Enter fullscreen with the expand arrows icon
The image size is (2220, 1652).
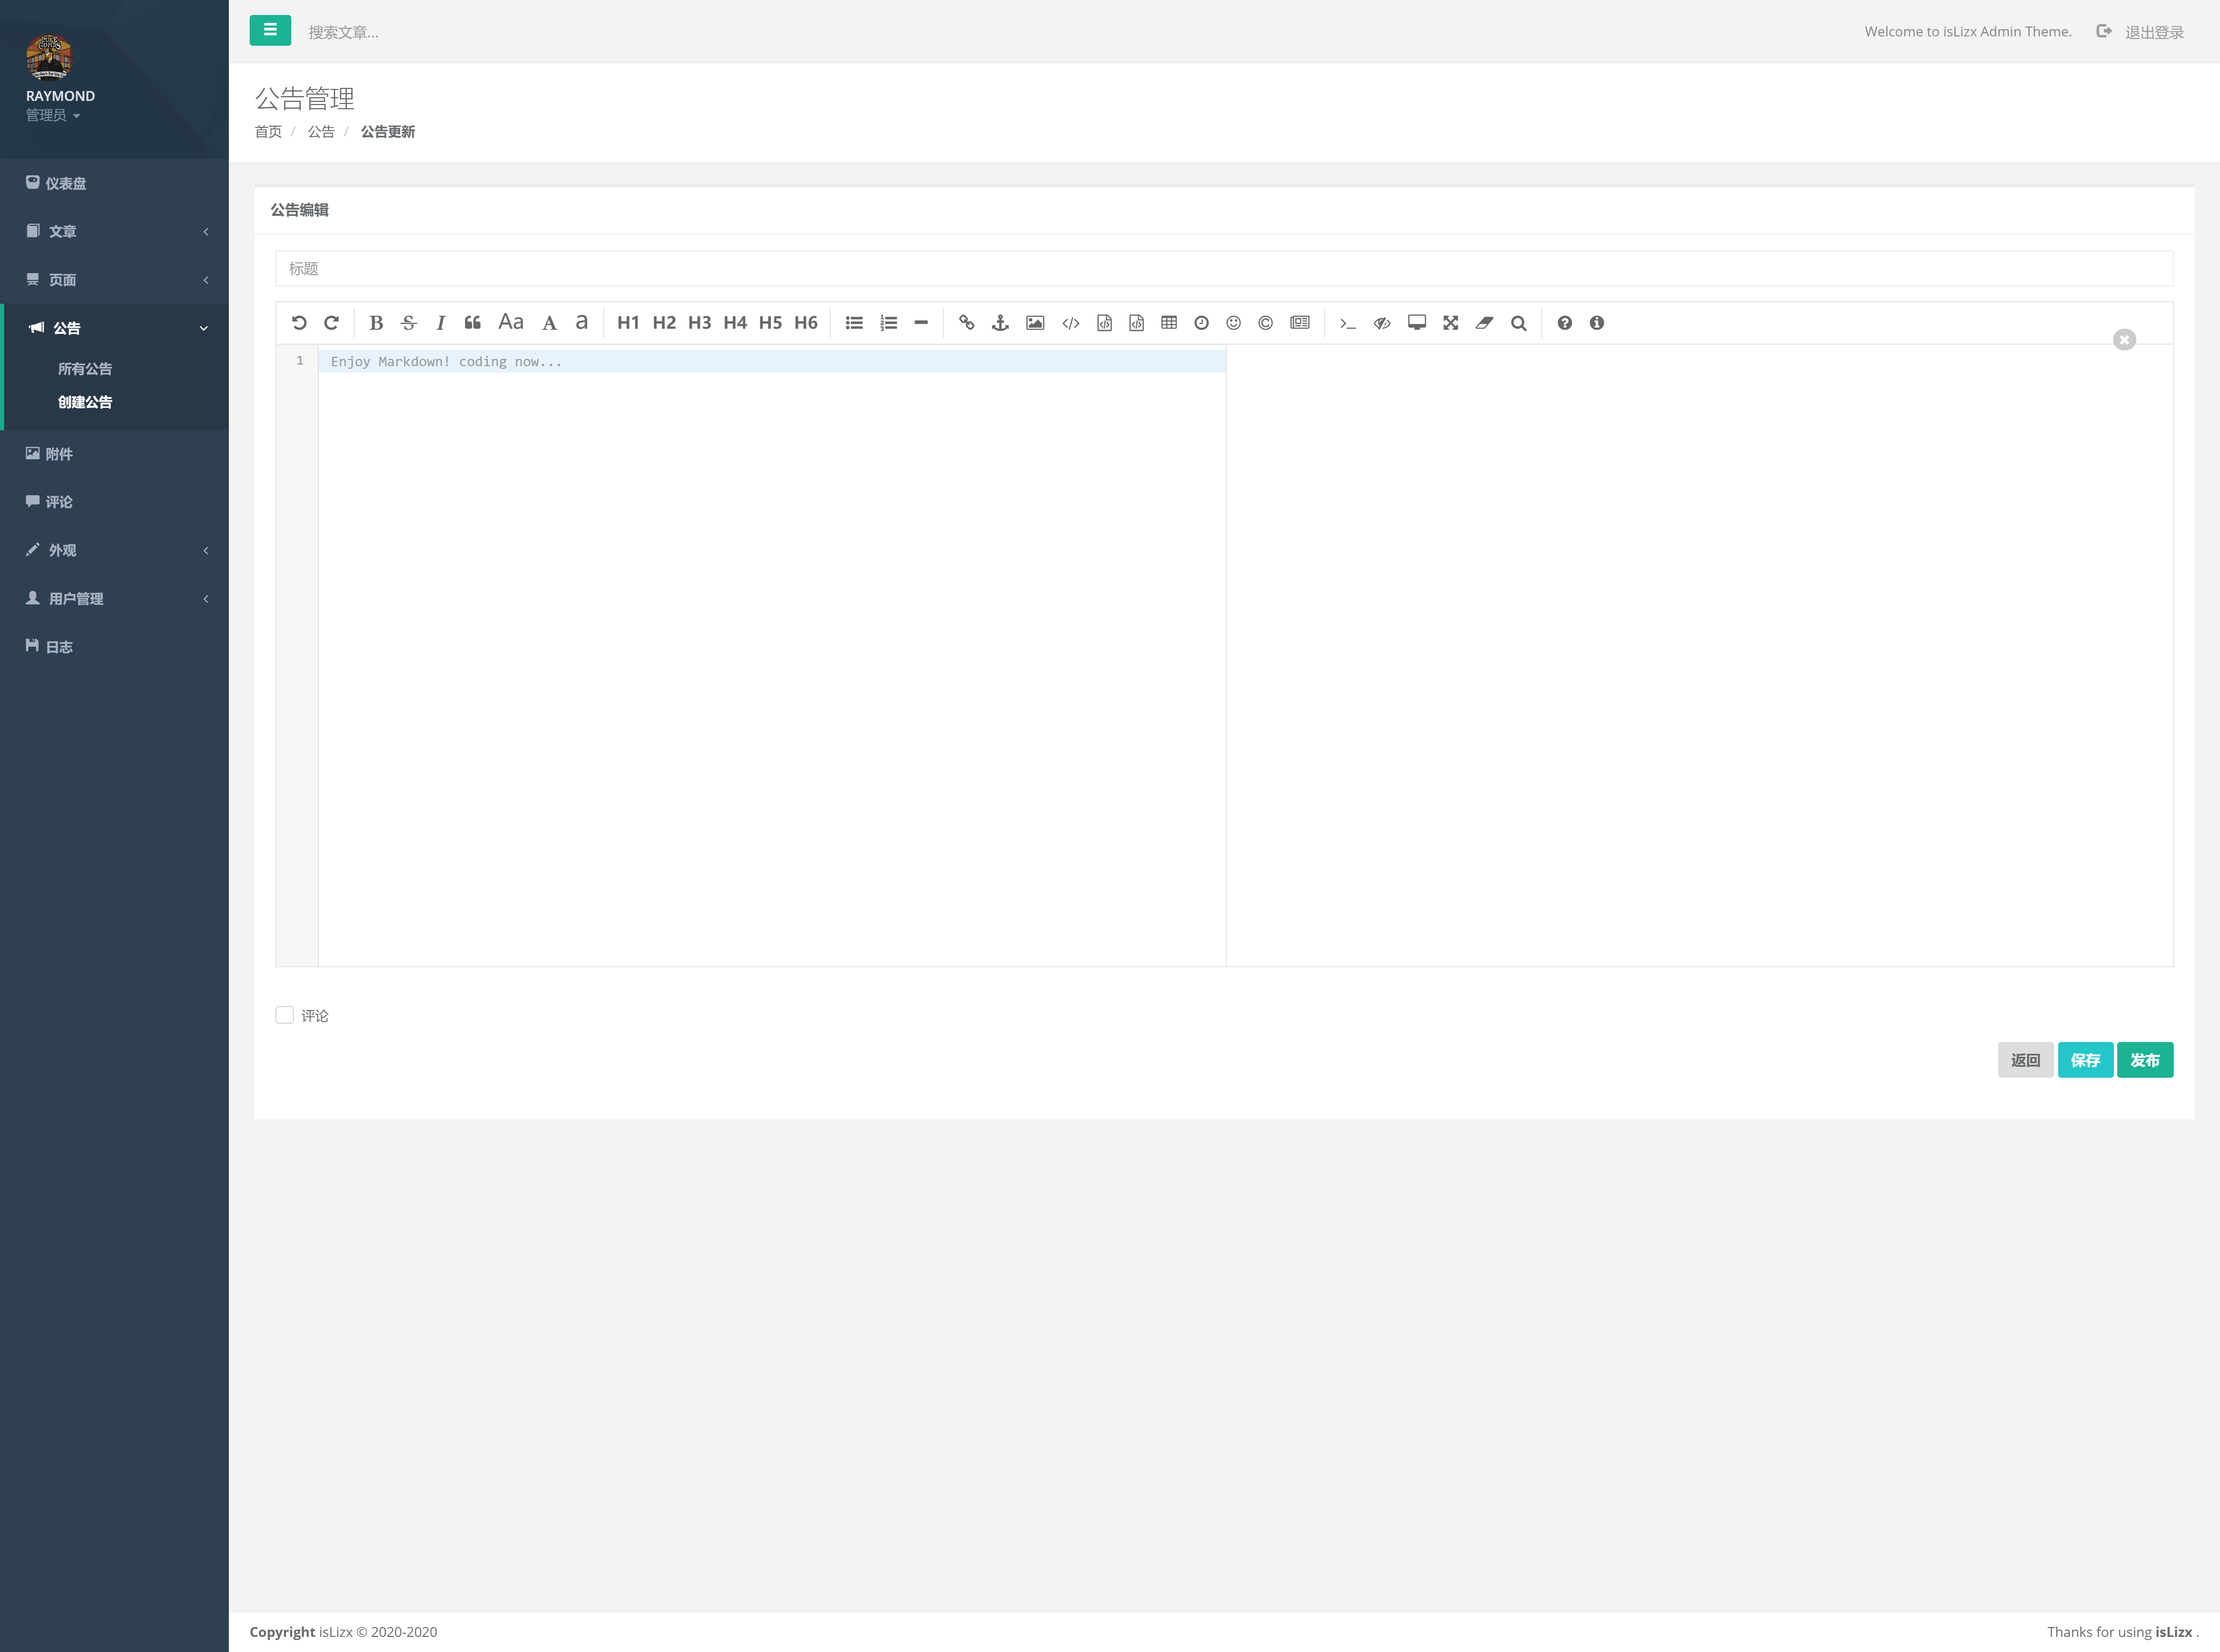[x=1450, y=323]
